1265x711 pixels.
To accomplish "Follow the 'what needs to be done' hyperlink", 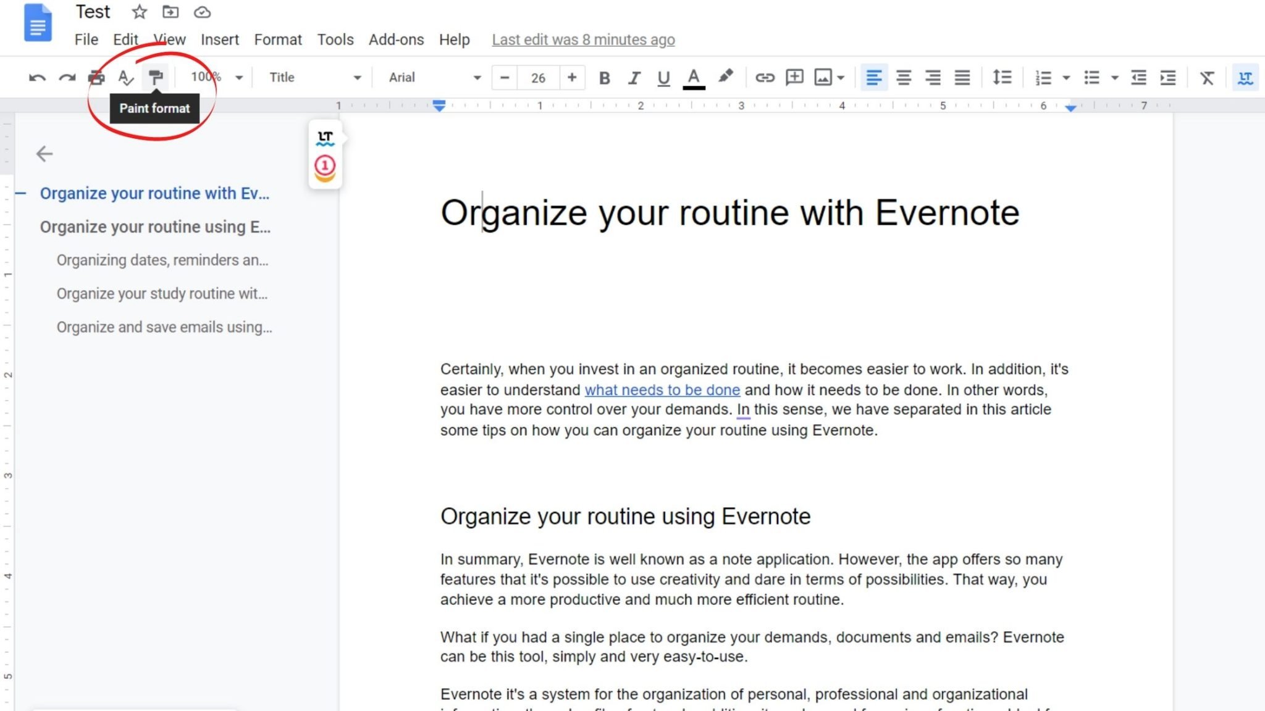I will pyautogui.click(x=662, y=390).
